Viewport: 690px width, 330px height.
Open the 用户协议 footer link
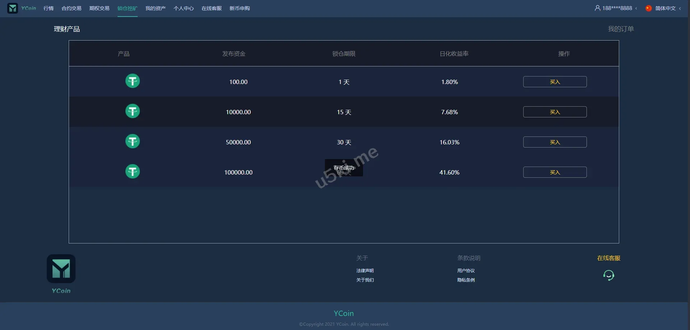(x=466, y=271)
